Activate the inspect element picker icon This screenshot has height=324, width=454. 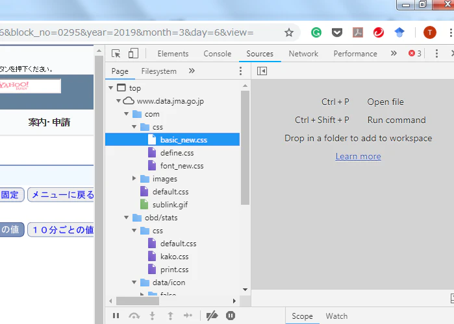(x=116, y=54)
